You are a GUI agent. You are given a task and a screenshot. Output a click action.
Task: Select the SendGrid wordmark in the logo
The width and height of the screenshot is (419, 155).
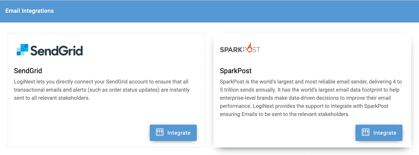pyautogui.click(x=56, y=50)
